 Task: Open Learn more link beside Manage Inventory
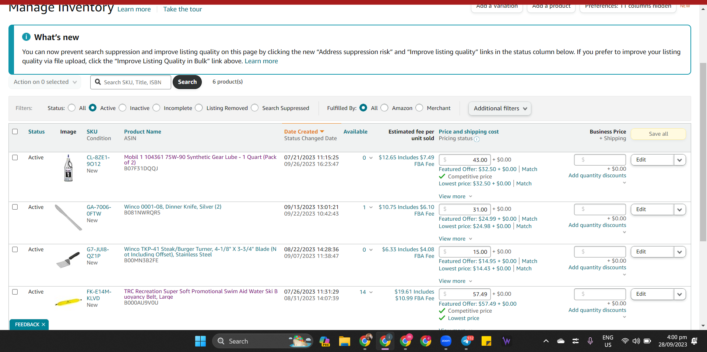click(134, 9)
